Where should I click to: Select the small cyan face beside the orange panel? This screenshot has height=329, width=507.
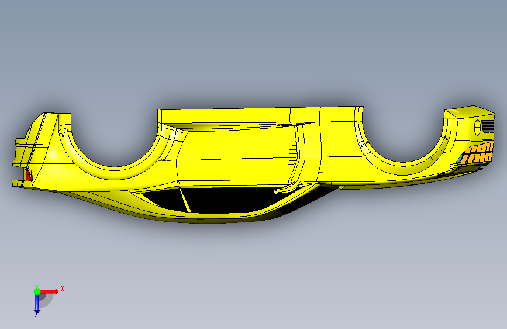(460, 158)
